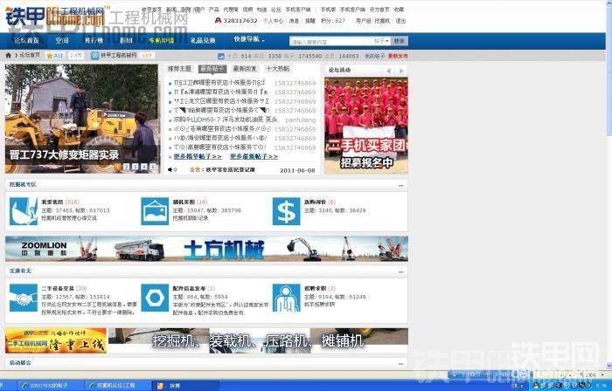Go to previous forum activity with left arrow
Image resolution: width=612 pixels, height=391 pixels.
point(388,71)
